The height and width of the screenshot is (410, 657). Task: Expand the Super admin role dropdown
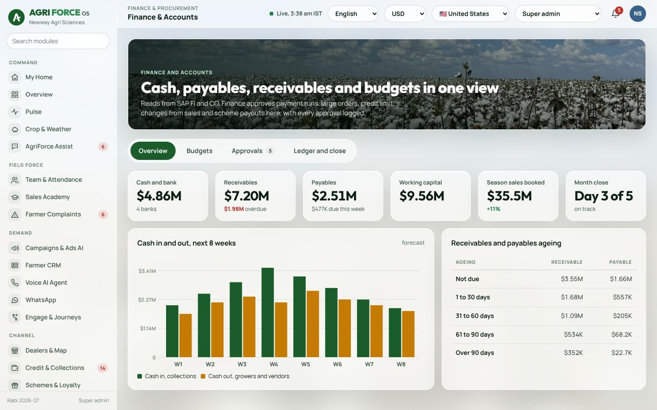click(x=558, y=14)
